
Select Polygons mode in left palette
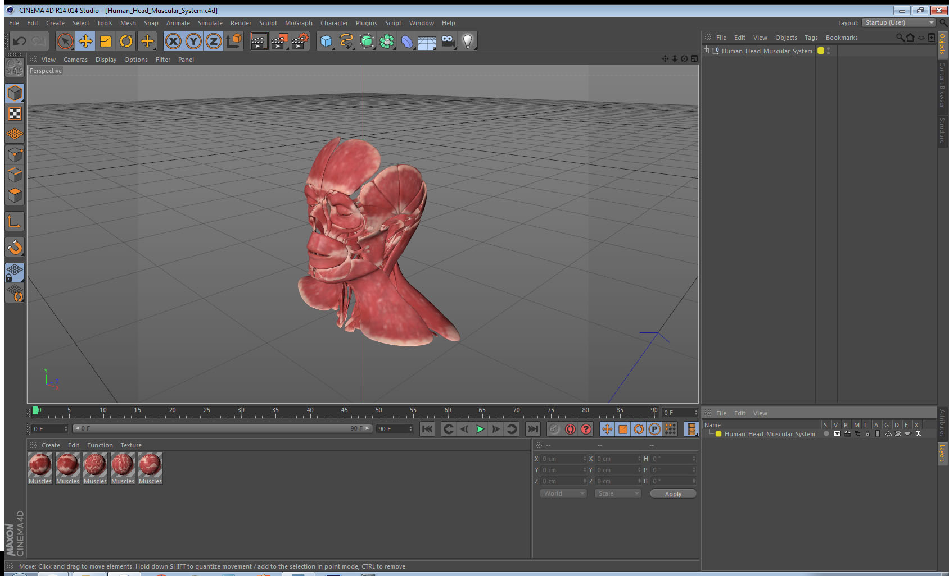point(15,195)
